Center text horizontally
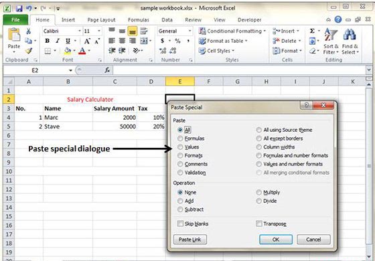375x261 pixels. point(122,41)
